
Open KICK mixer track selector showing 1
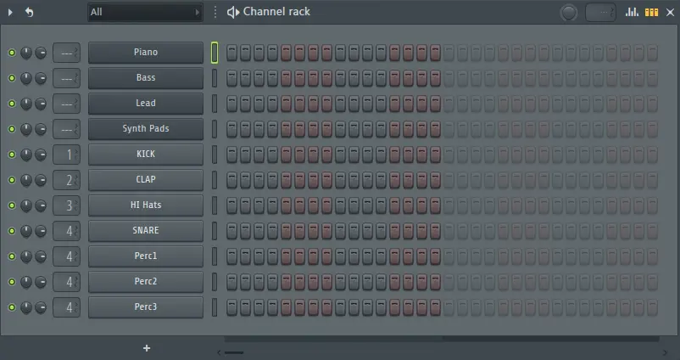[x=67, y=155]
